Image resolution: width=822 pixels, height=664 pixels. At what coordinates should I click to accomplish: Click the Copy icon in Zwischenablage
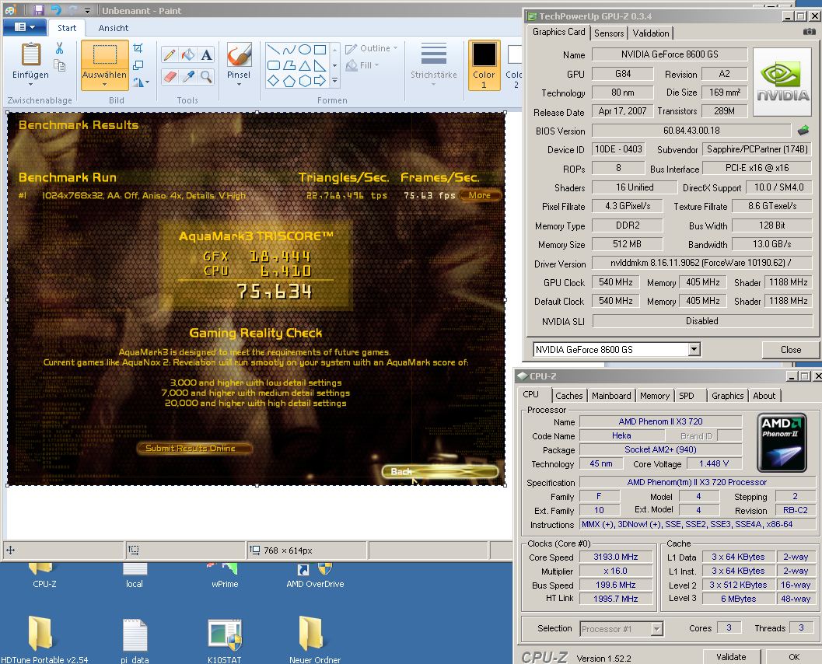[x=60, y=65]
